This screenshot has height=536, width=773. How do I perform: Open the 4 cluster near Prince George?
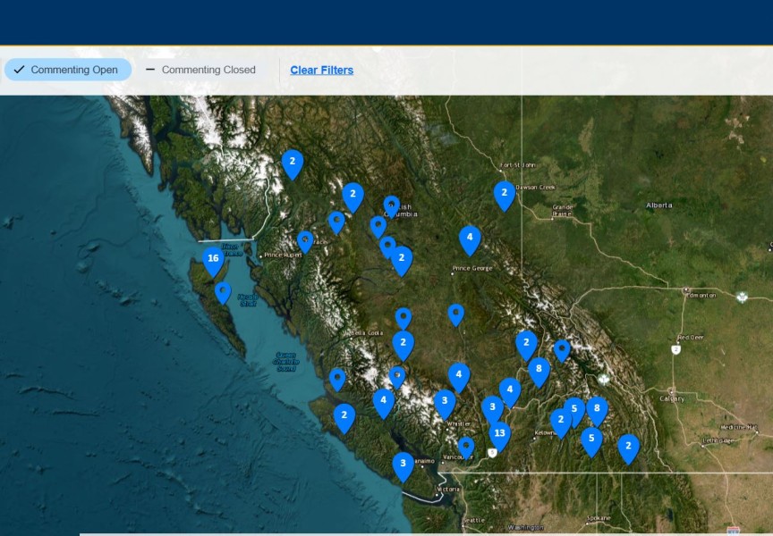(470, 238)
